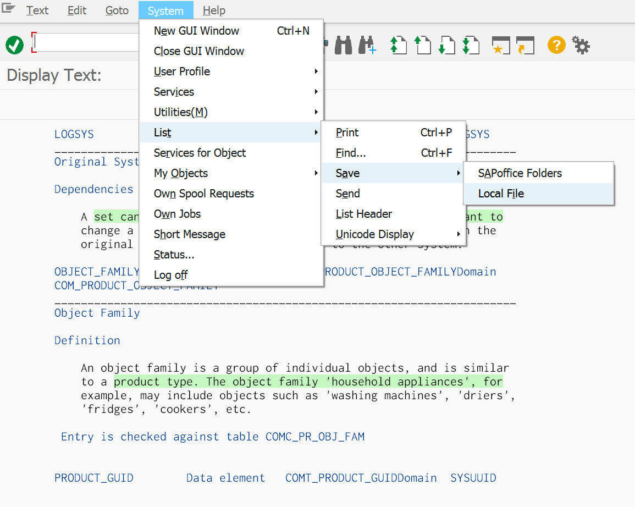The width and height of the screenshot is (635, 507).
Task: Go to next page icon
Action: click(446, 45)
